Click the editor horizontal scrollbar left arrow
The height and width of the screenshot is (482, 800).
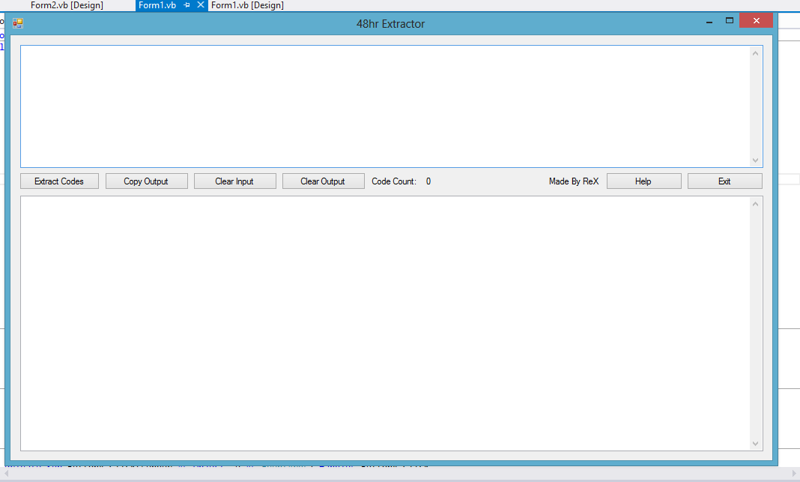6,473
